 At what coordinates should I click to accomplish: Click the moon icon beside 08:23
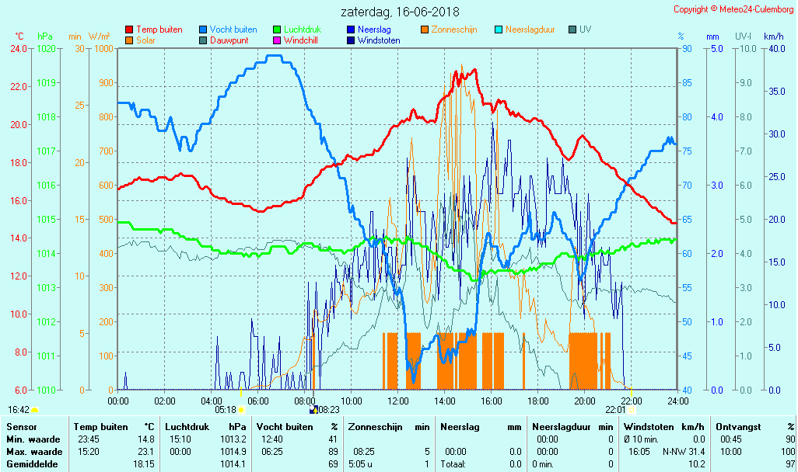313,409
